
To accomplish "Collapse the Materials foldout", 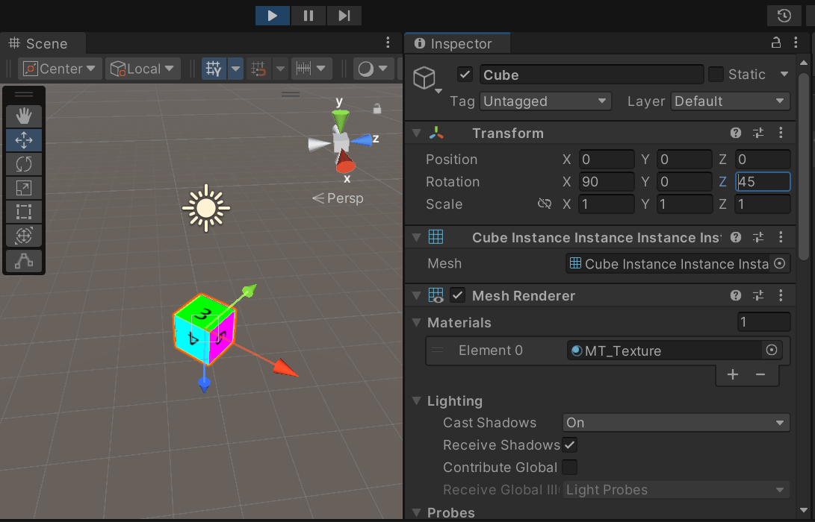I will coord(416,322).
